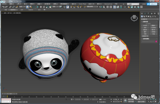Open the Schematic View icon
The height and width of the screenshot is (104, 160).
tap(121, 7)
